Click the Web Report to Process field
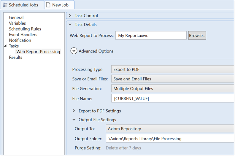This screenshot has height=156, width=235. pos(151,36)
